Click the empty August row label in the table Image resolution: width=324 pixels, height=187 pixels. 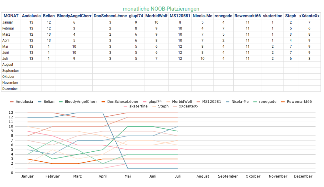pos(8,64)
